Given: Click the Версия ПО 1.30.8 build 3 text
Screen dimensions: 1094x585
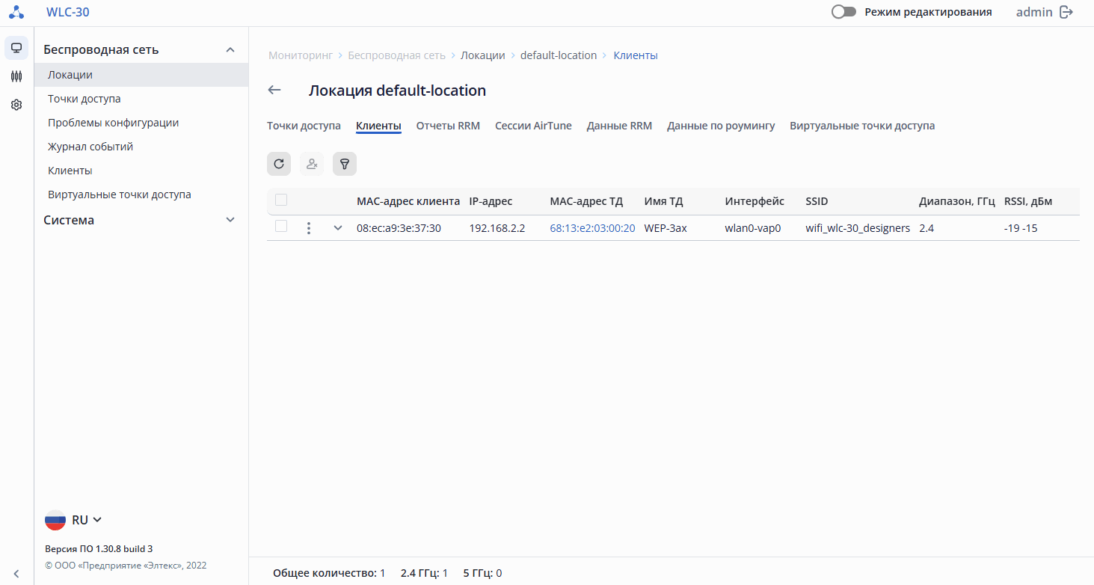Looking at the screenshot, I should coord(99,548).
